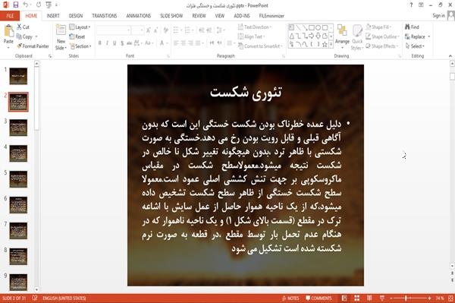Screen dimensions: 455x303
Task: Switch to Reading view in status bar
Action: coord(369,298)
